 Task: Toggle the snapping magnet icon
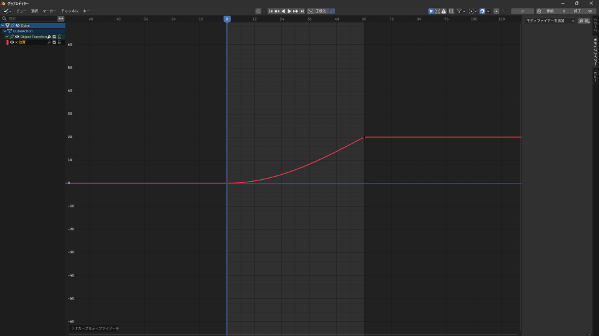click(482, 11)
